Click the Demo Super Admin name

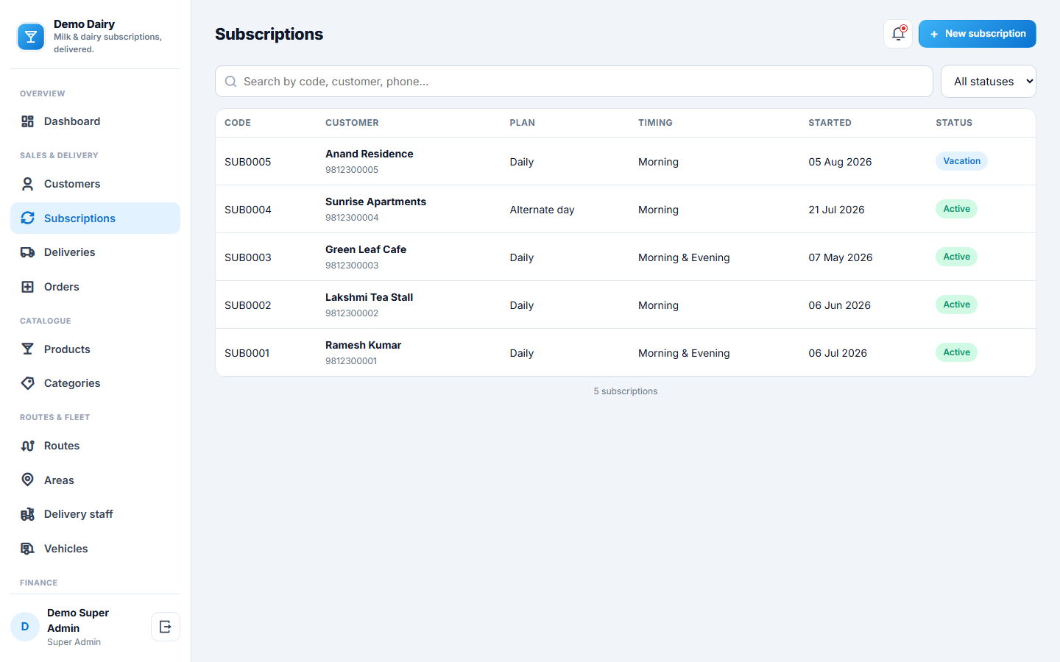78,620
